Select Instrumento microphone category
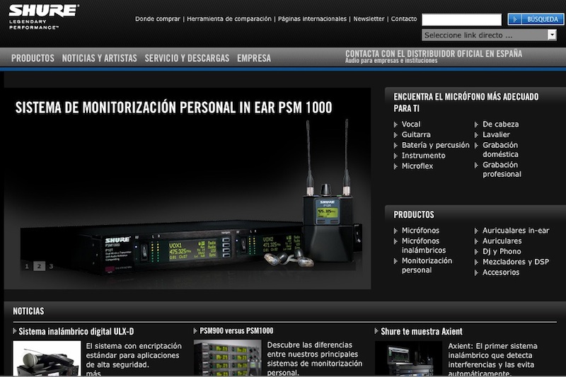The height and width of the screenshot is (377, 566). point(423,156)
